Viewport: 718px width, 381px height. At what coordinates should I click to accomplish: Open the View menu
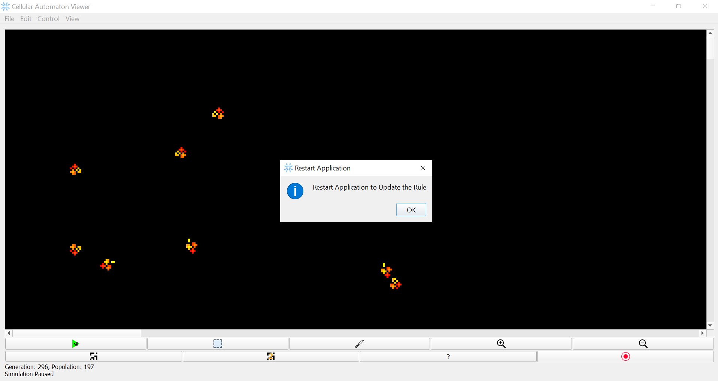pyautogui.click(x=72, y=19)
